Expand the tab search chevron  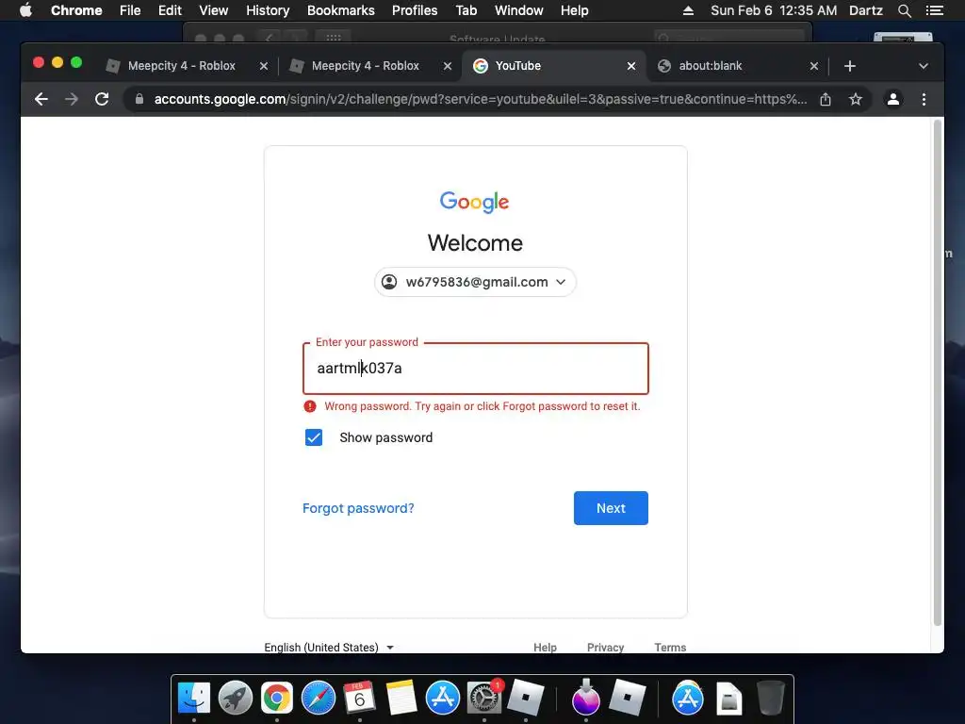tap(924, 66)
